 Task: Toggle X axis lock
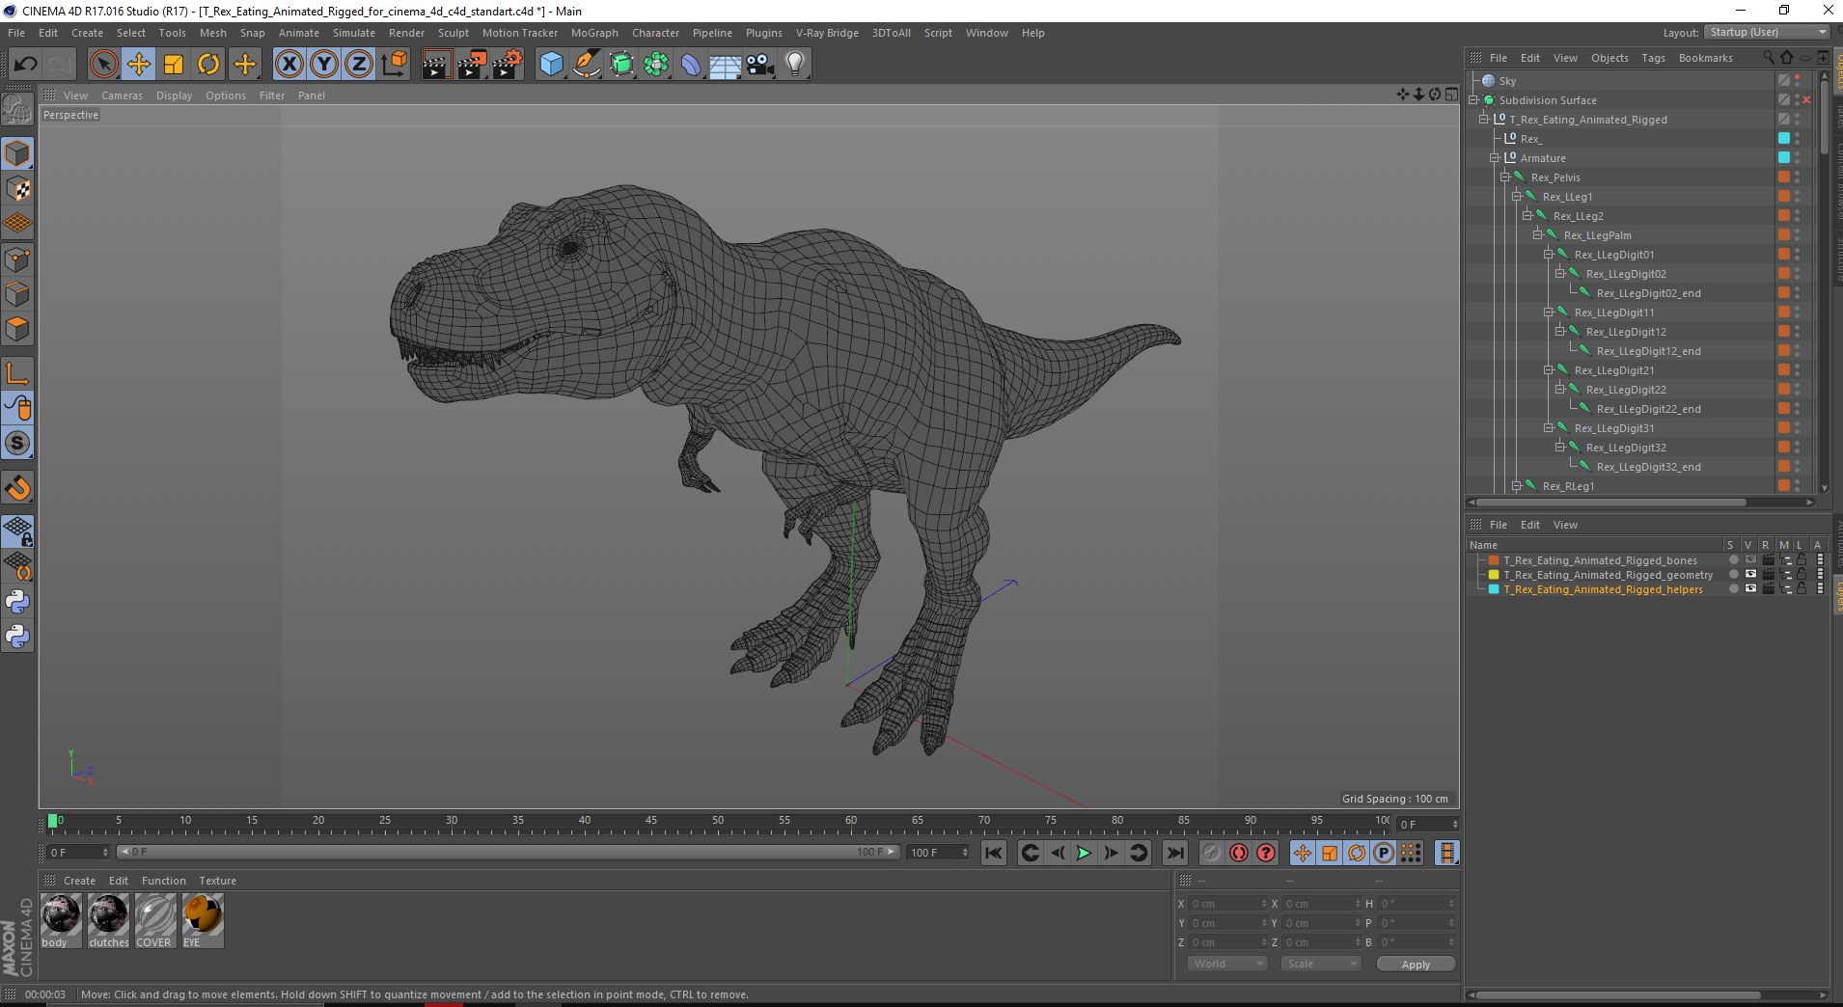click(x=289, y=65)
